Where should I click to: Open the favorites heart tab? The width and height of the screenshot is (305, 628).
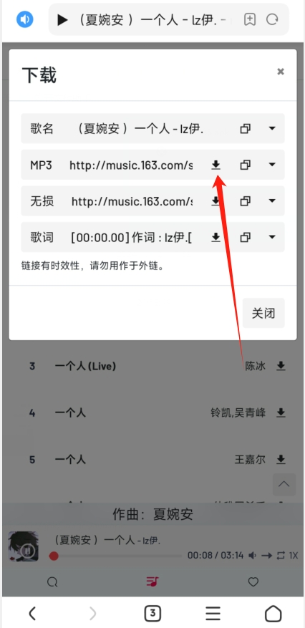point(253,581)
